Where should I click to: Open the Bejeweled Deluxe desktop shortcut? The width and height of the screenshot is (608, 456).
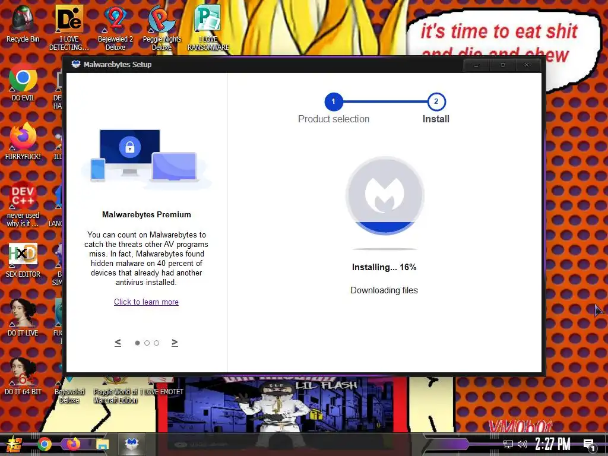click(x=69, y=391)
